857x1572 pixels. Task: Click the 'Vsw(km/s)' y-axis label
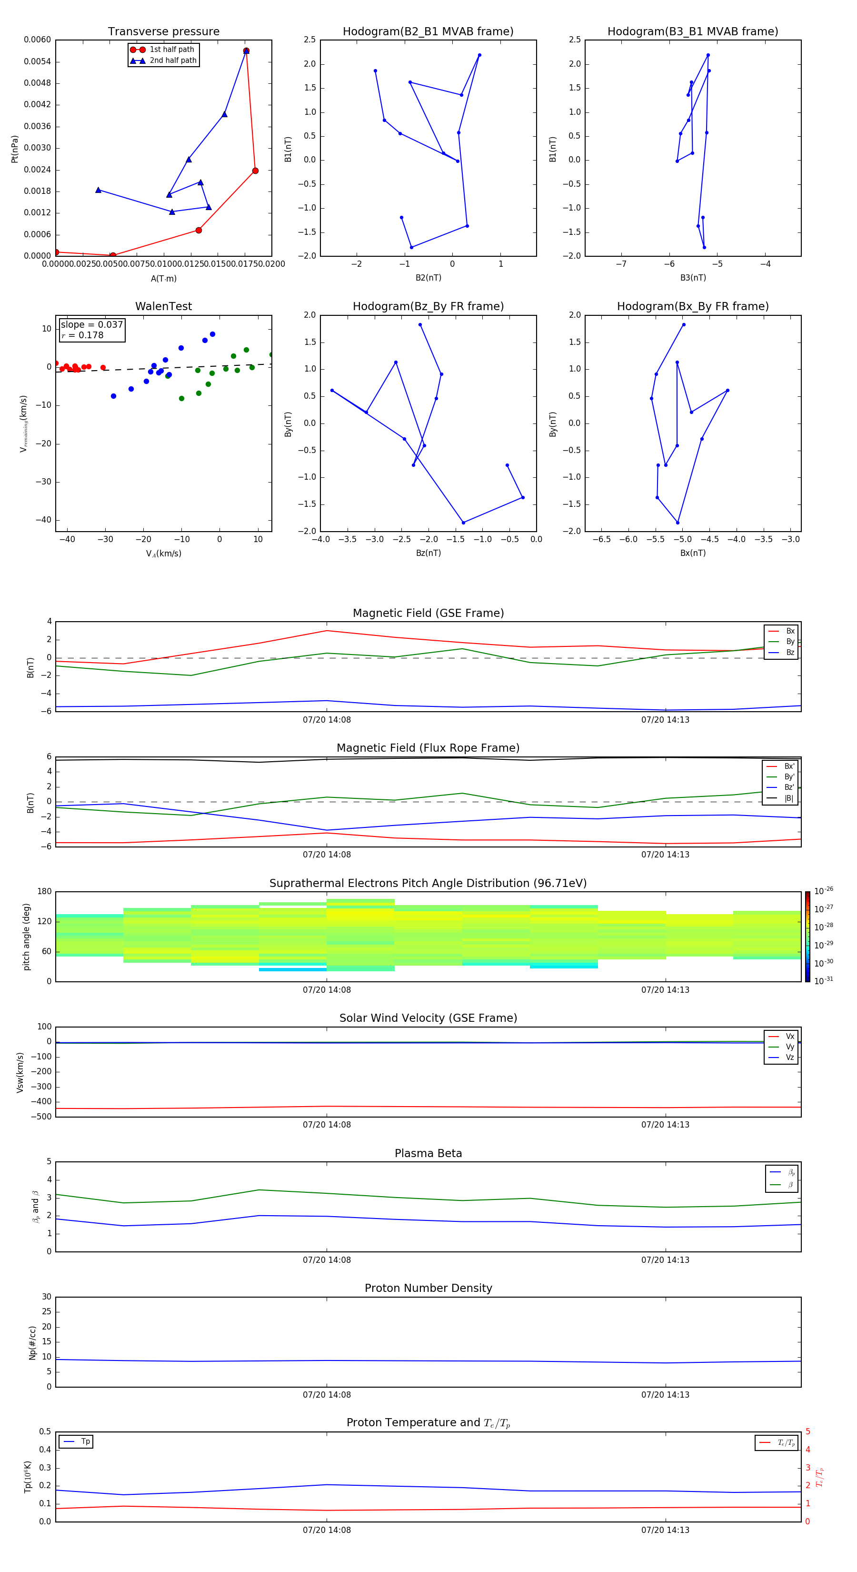20,1072
